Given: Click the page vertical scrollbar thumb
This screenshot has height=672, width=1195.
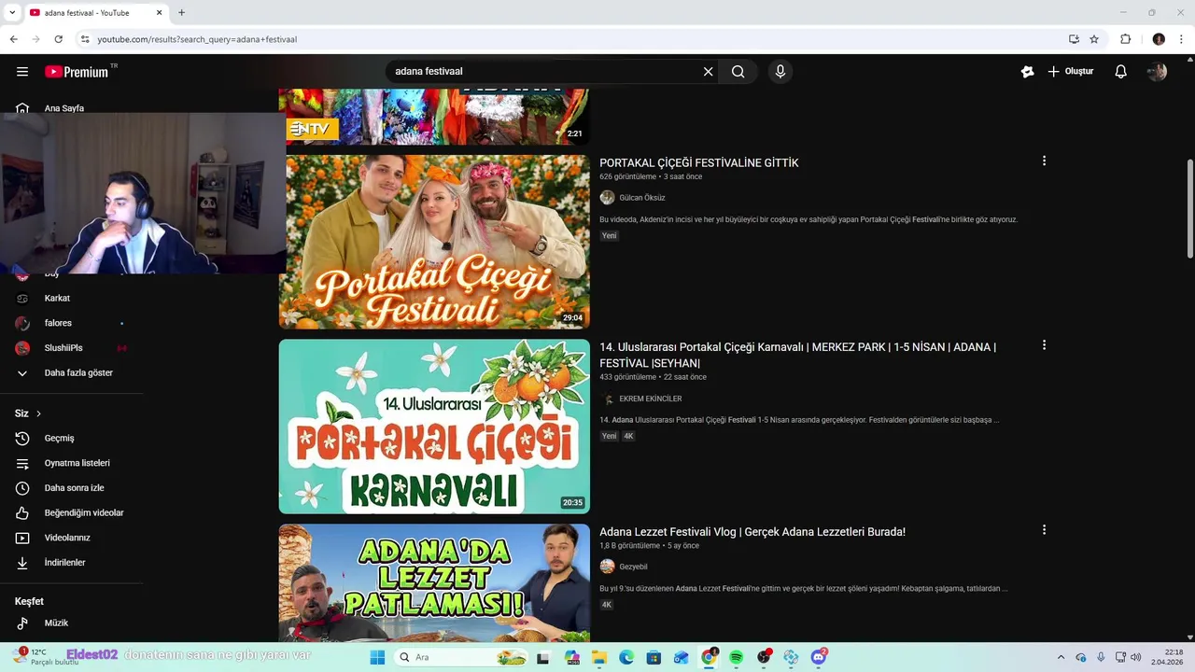Looking at the screenshot, I should 1189,208.
